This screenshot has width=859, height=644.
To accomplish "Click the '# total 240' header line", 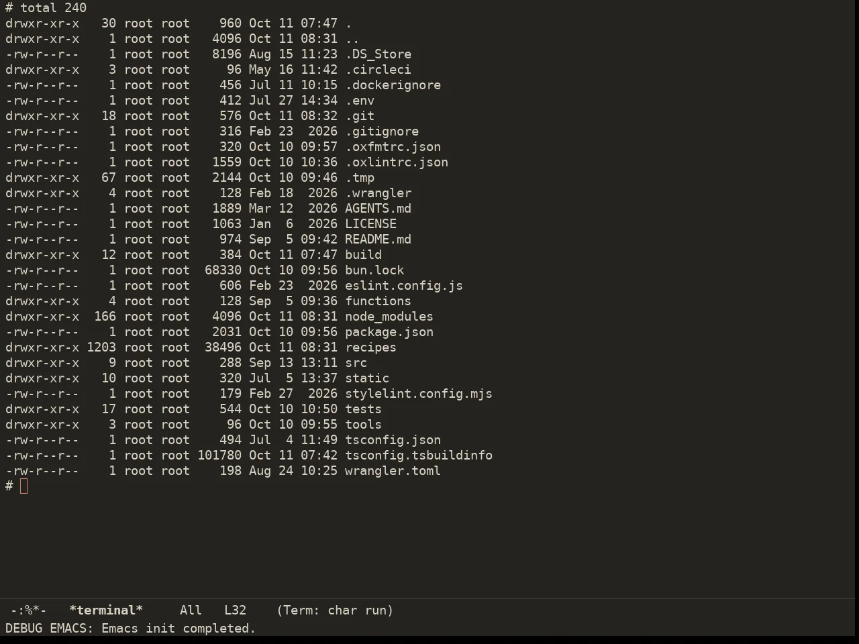I will pyautogui.click(x=46, y=8).
